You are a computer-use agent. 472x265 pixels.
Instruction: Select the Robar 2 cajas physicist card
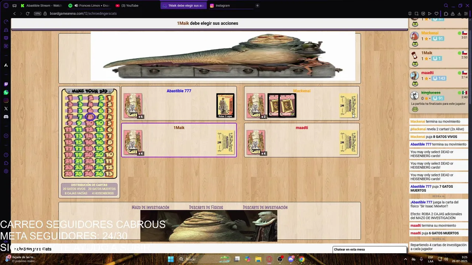[x=225, y=106]
